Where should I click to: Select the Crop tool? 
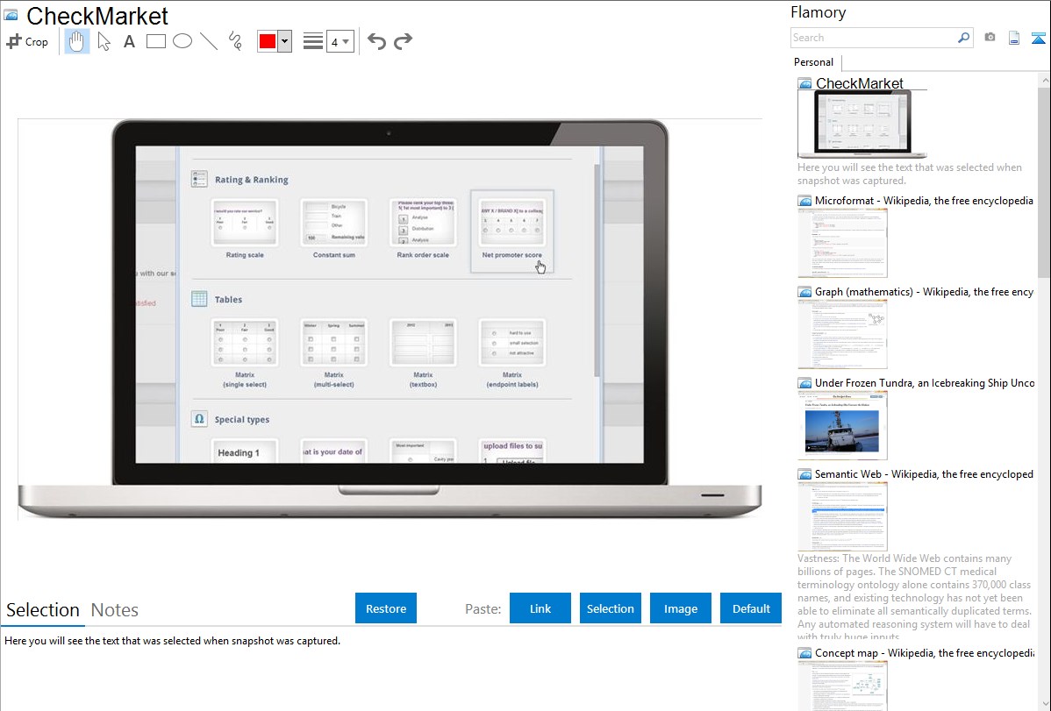coord(27,41)
